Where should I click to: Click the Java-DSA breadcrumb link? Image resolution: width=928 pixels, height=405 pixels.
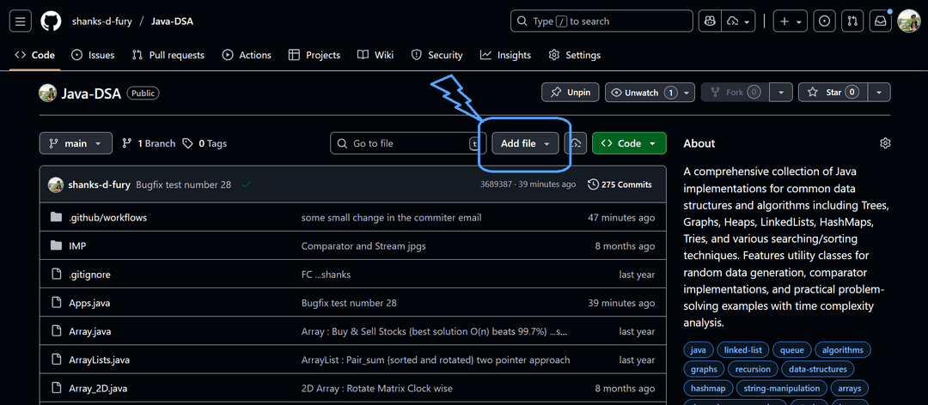click(x=172, y=21)
